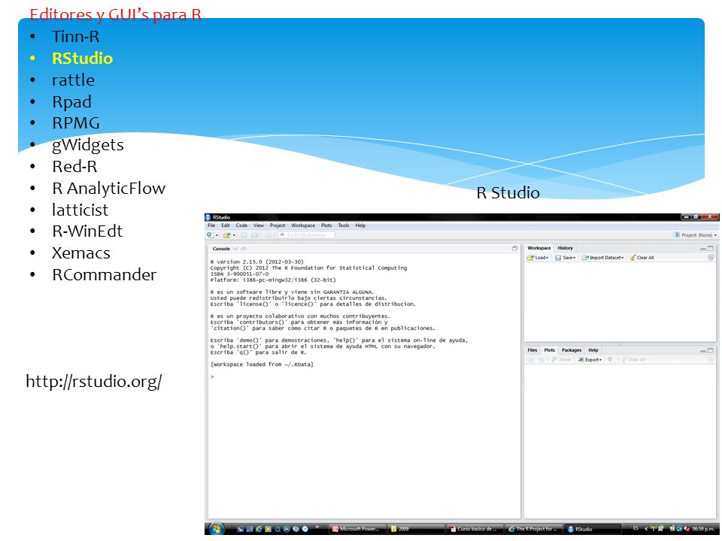Click the greyed-out Save icon in the RStudio toolbar
This screenshot has width=722, height=541.
[x=244, y=235]
